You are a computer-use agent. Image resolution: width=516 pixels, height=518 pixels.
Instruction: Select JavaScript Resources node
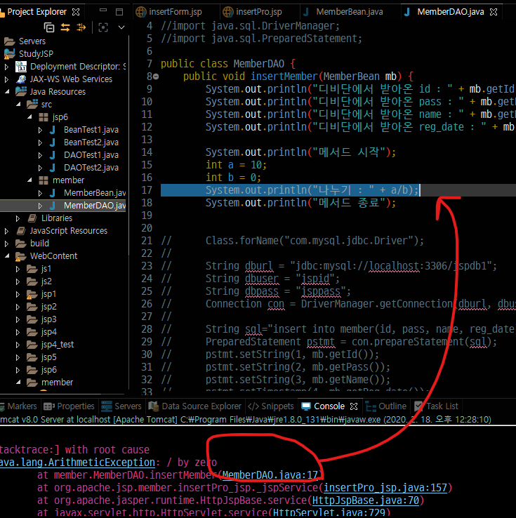(x=62, y=231)
